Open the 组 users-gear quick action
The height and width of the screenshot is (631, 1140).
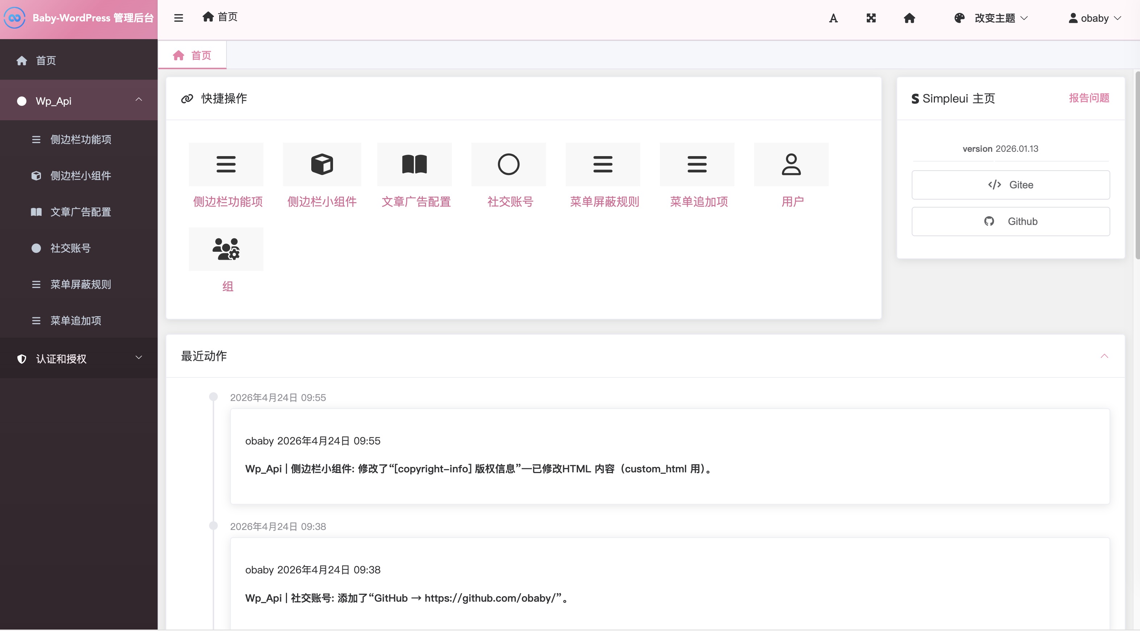coord(226,249)
